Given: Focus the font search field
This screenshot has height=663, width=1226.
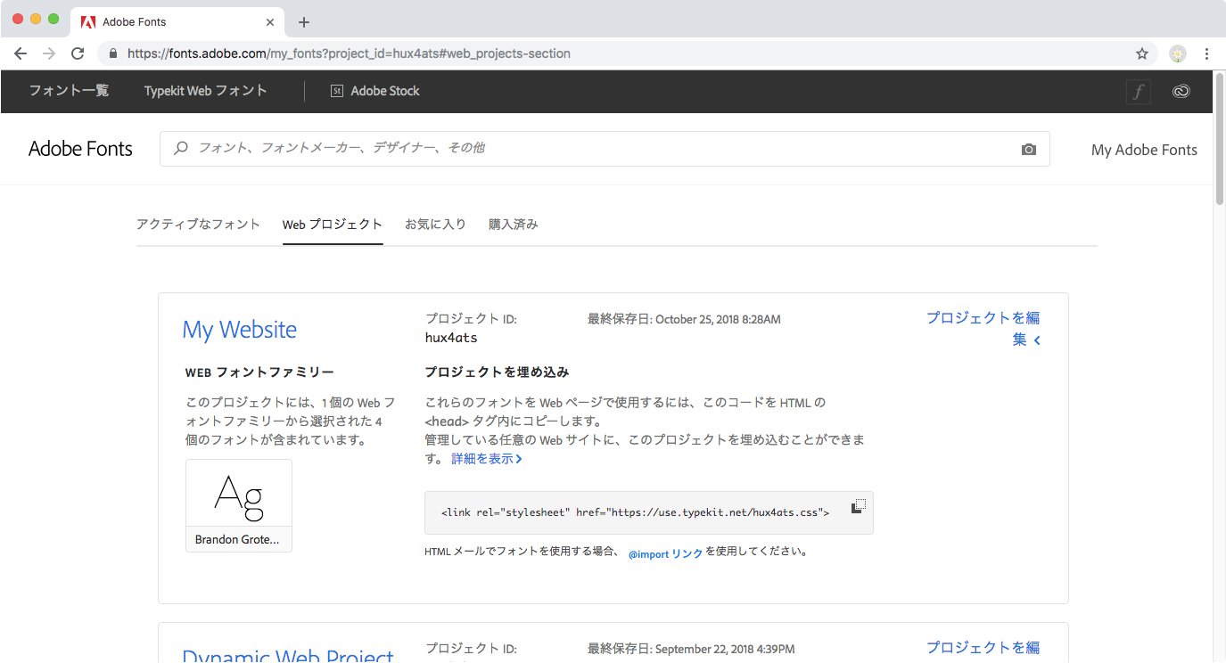Looking at the screenshot, I should tap(605, 149).
